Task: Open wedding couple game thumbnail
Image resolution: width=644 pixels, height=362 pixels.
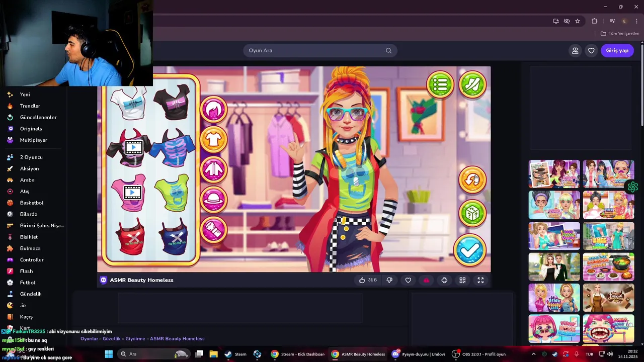Action: tap(554, 266)
